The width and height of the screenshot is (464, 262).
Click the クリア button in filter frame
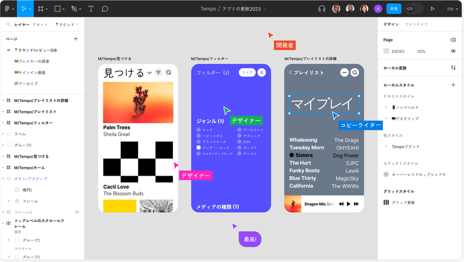(247, 72)
